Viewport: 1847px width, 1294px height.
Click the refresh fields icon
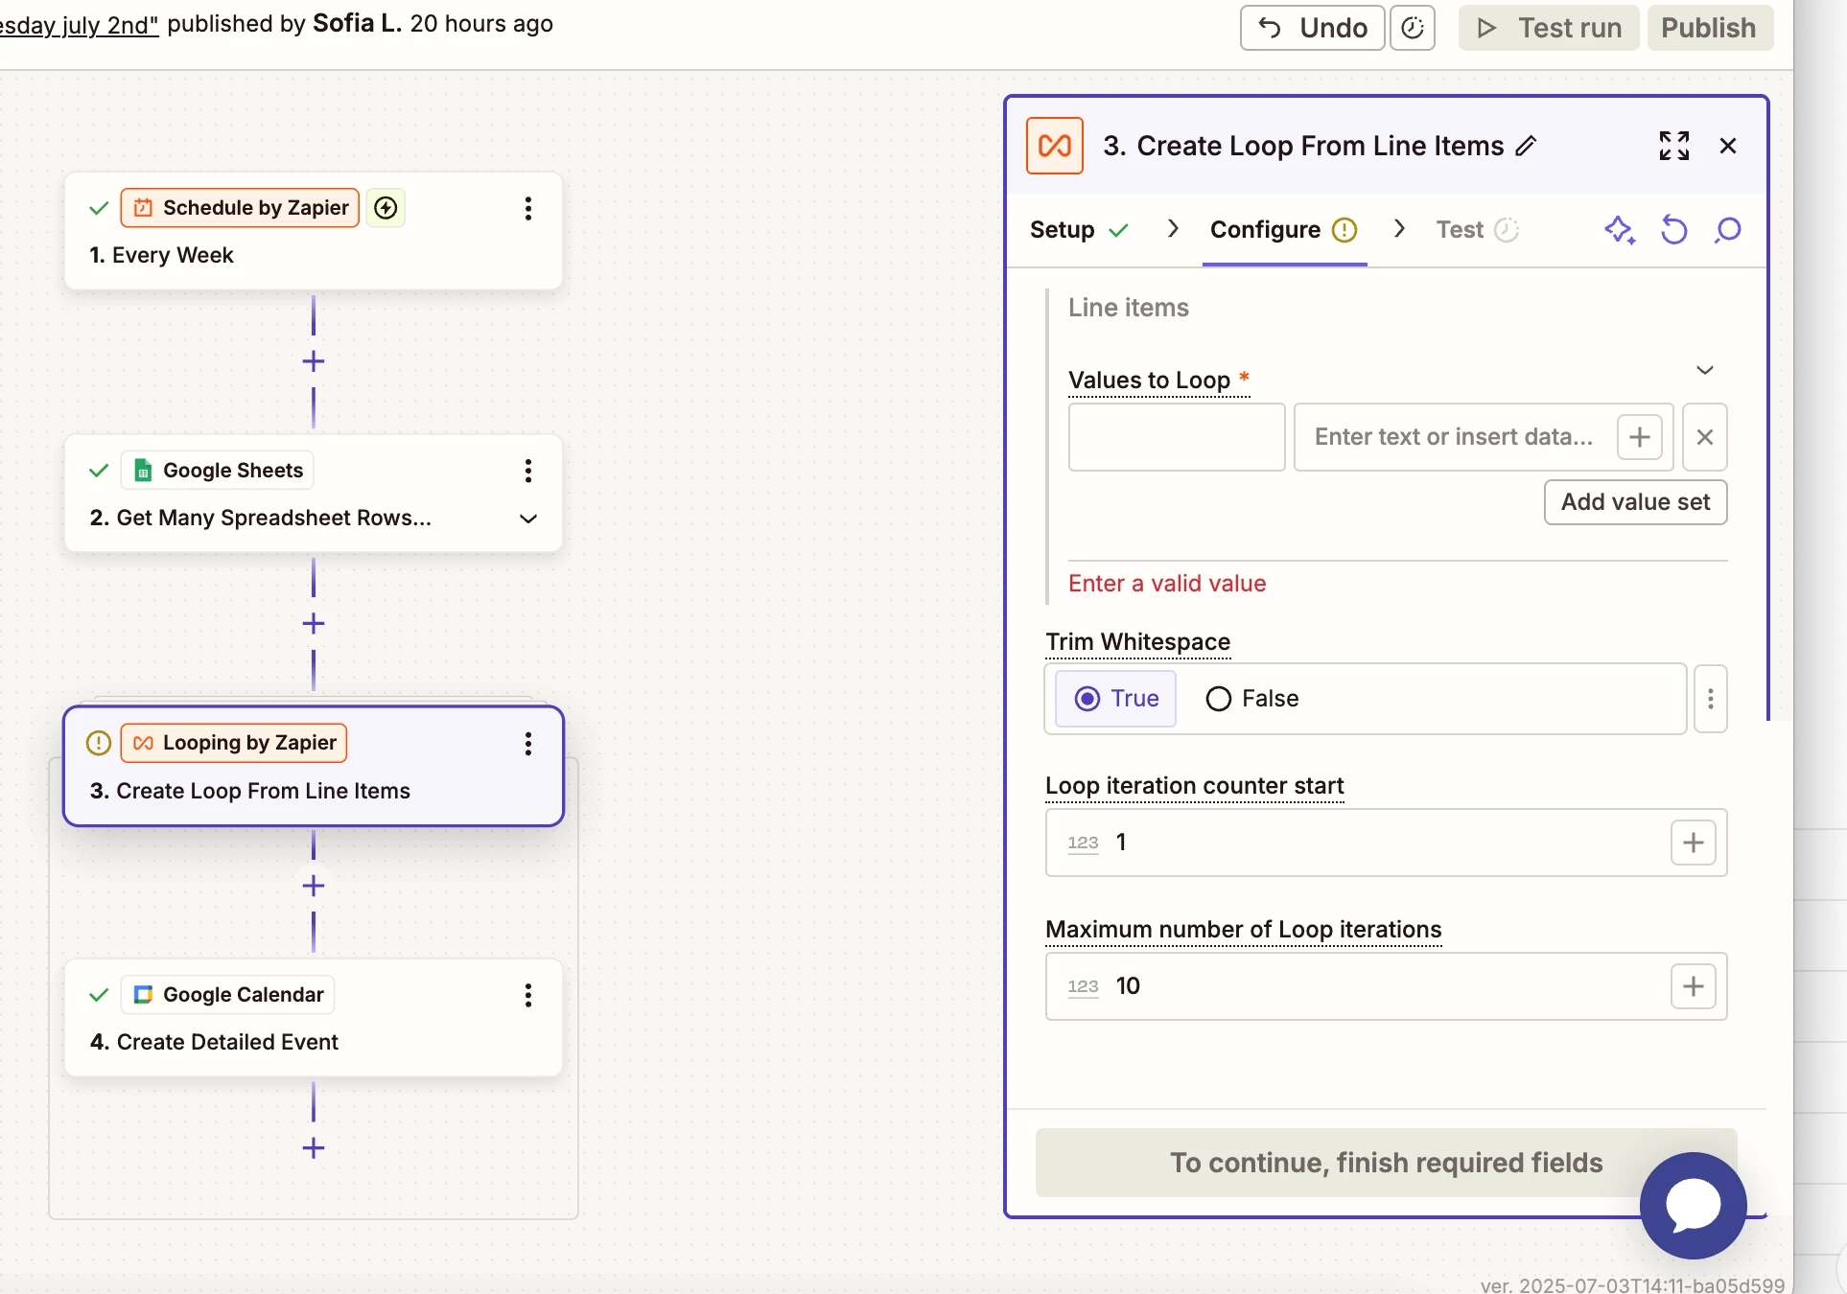click(1673, 230)
